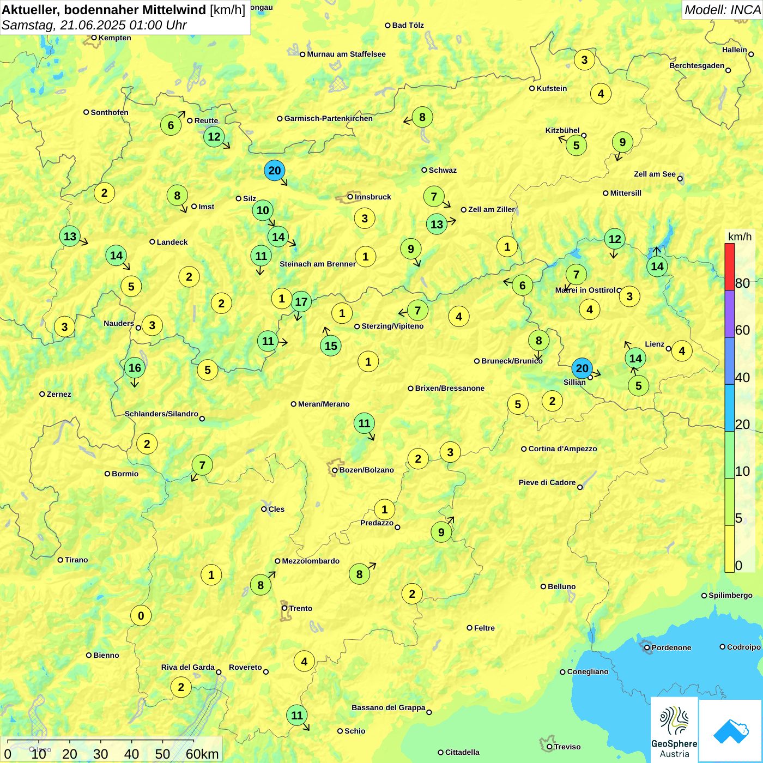Select the 7 wind circle east of Bormio

[202, 465]
